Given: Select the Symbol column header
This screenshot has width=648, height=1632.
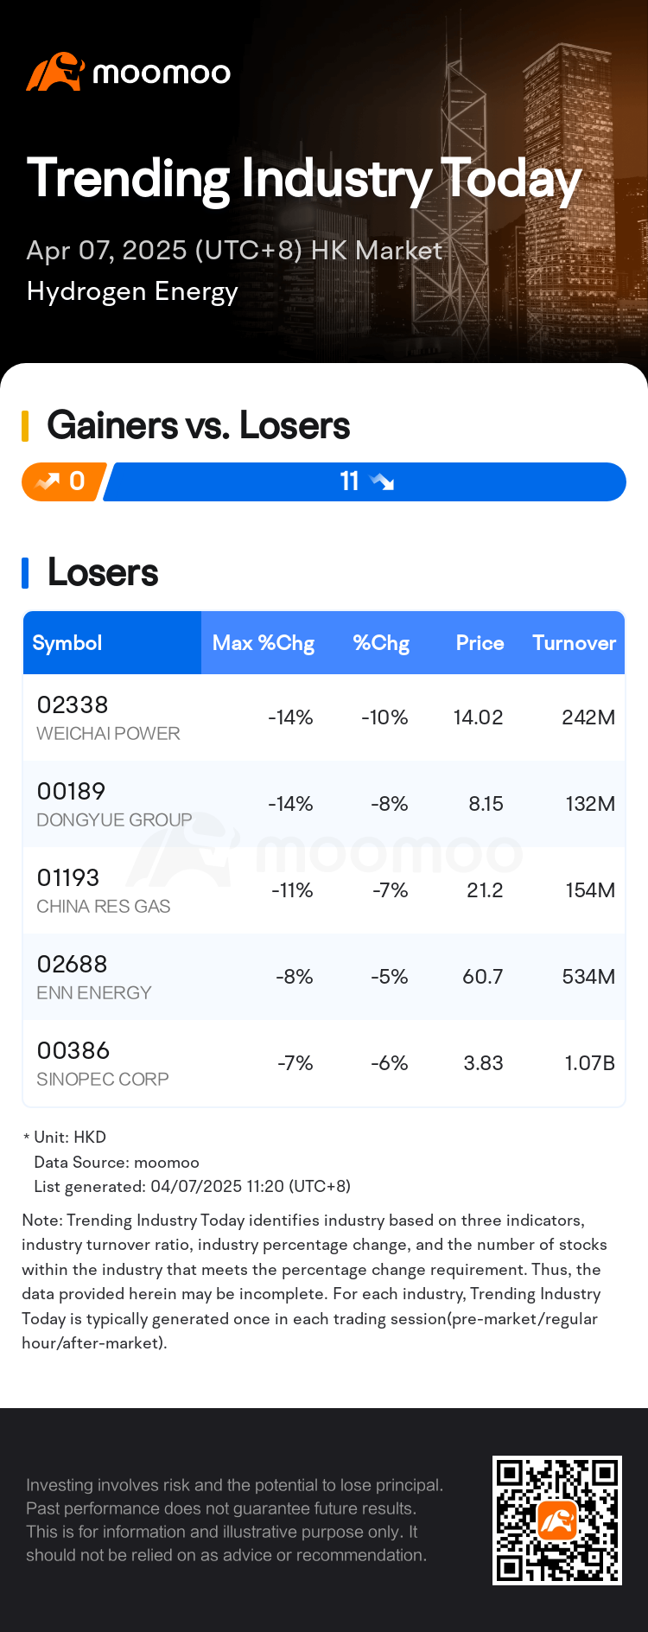Looking at the screenshot, I should 67,643.
